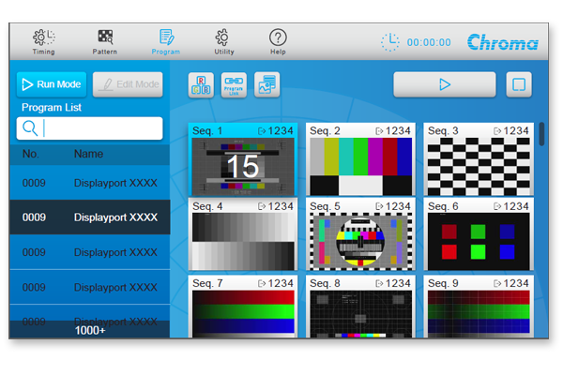Click the output icon on Seq. 4
Image resolution: width=563 pixels, height=375 pixels.
tap(262, 206)
